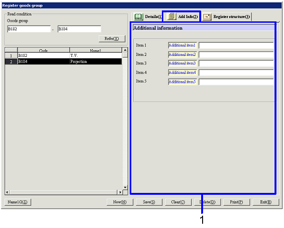The image size is (284, 228).
Task: Switch to the Details(1) tab
Action: [x=147, y=17]
